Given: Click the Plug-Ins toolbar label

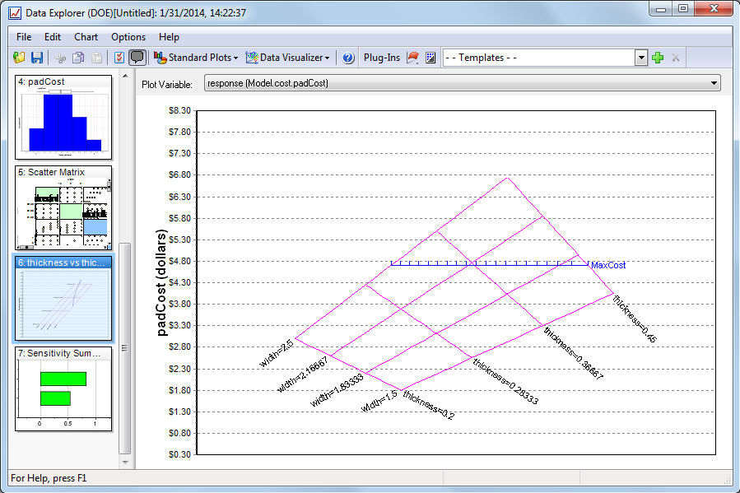Looking at the screenshot, I should click(x=382, y=58).
